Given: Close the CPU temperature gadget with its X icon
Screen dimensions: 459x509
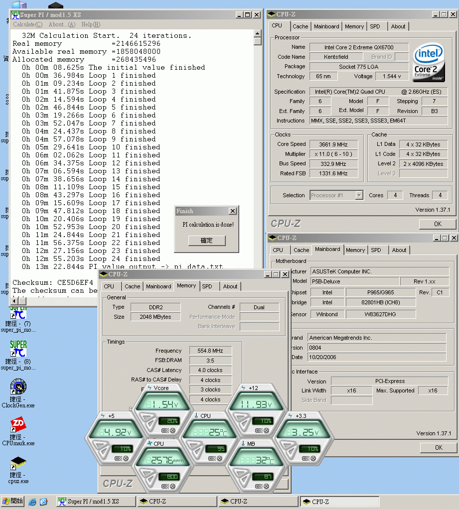Looking at the screenshot, I should (220, 458).
